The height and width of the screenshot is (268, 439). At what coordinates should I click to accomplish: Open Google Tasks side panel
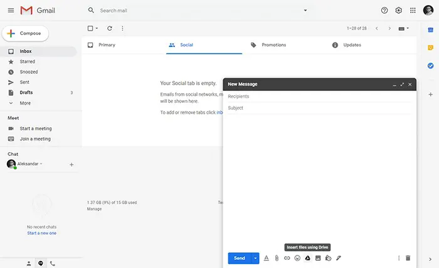click(431, 66)
